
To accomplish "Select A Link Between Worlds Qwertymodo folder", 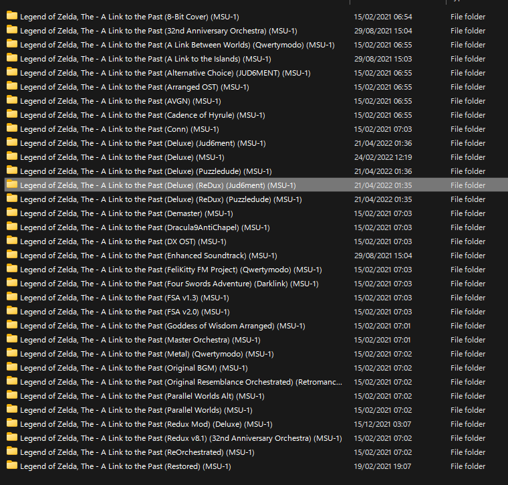I will coord(177,45).
